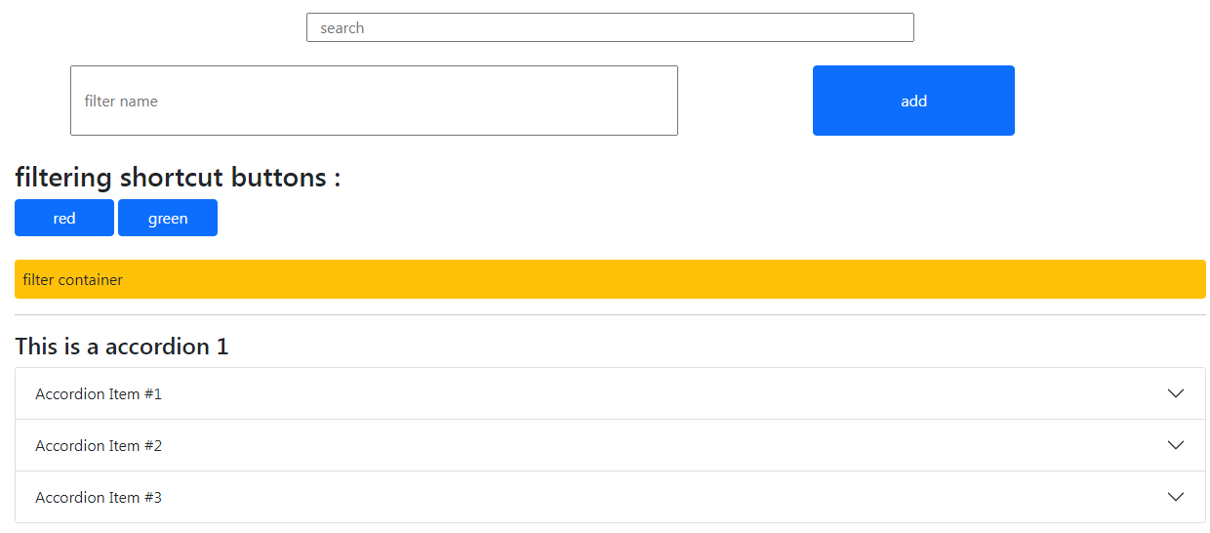Expand the chevron arrow of Accordion Item #1

coord(1176,393)
